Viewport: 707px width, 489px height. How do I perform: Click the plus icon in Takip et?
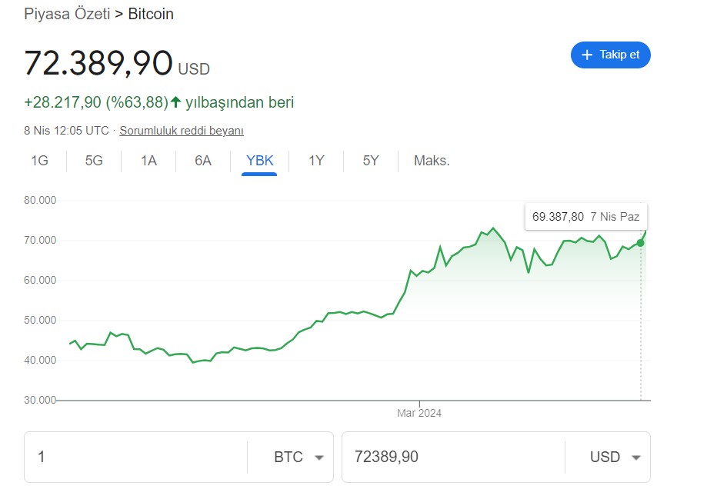click(588, 55)
